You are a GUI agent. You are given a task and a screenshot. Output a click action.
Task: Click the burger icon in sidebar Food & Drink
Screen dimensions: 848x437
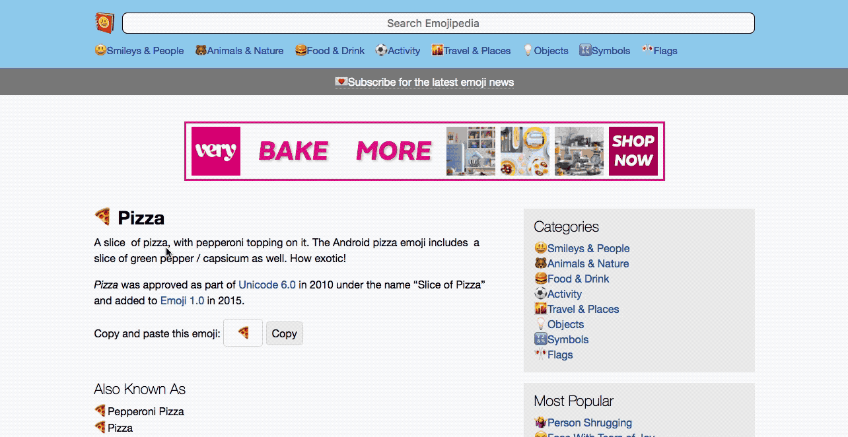(x=540, y=279)
